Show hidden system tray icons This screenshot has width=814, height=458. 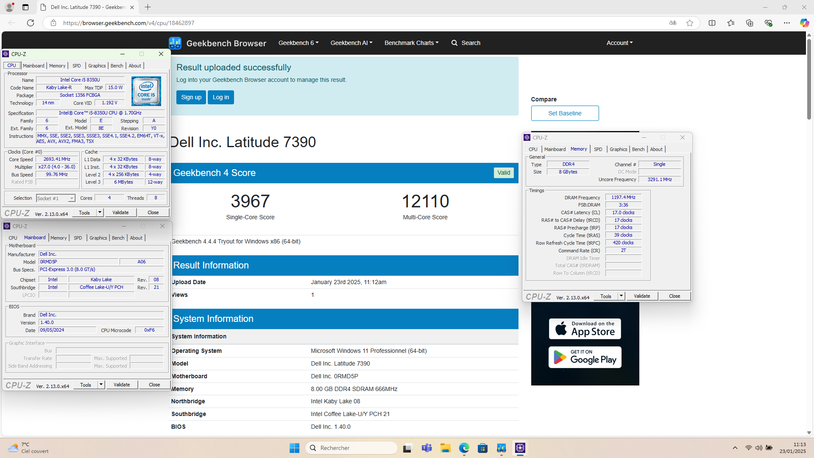(x=735, y=448)
